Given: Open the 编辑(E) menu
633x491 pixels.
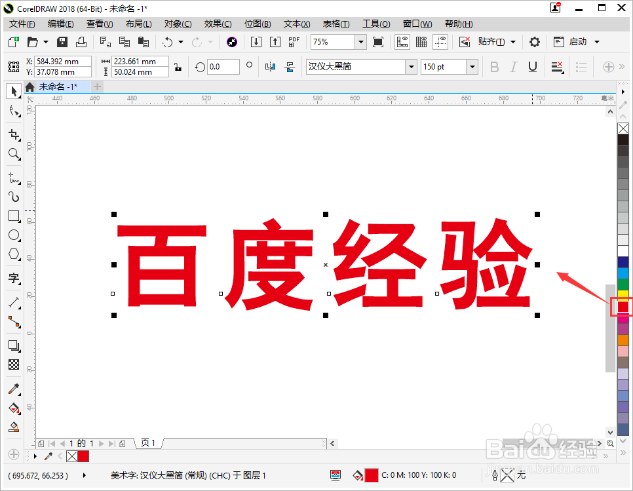Looking at the screenshot, I should point(60,24).
